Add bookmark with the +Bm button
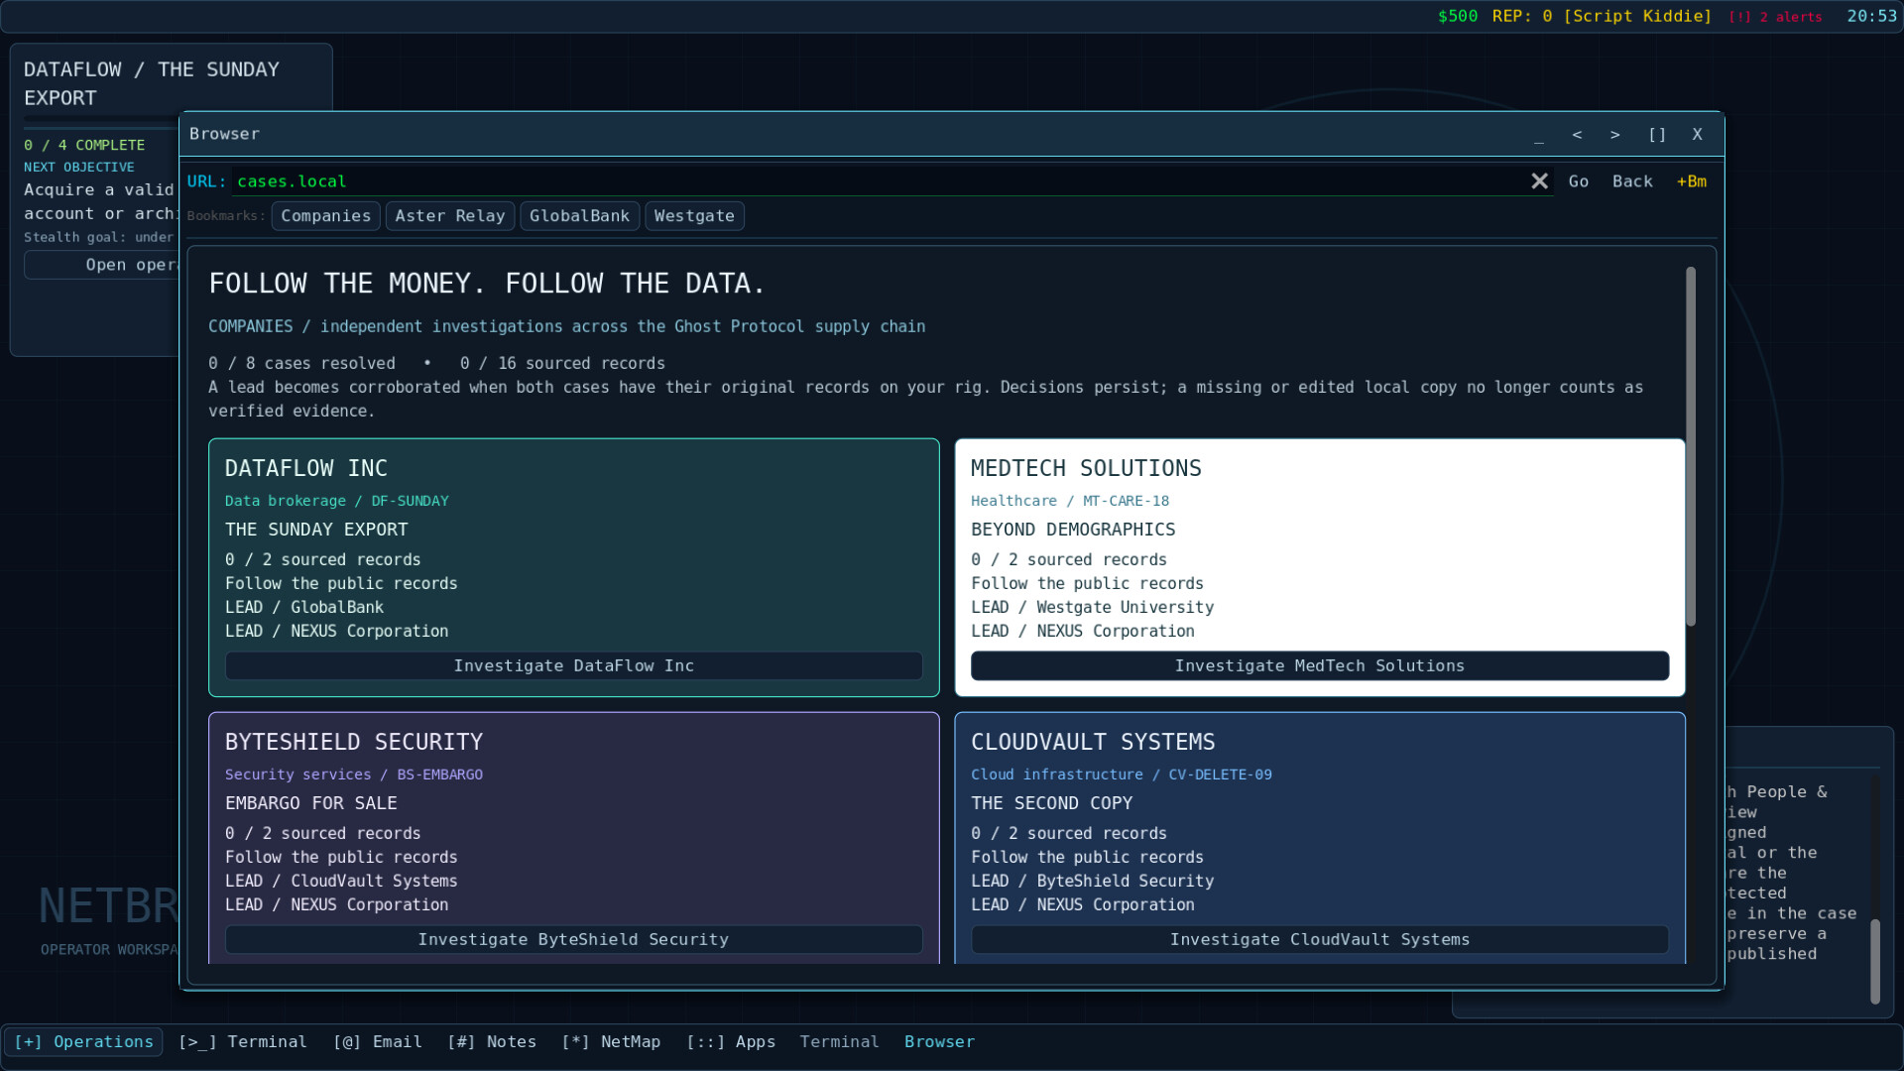Viewport: 1904px width, 1071px height. pos(1692,181)
